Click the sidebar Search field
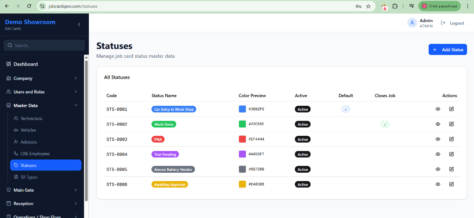This screenshot has width=474, height=218. click(x=44, y=45)
